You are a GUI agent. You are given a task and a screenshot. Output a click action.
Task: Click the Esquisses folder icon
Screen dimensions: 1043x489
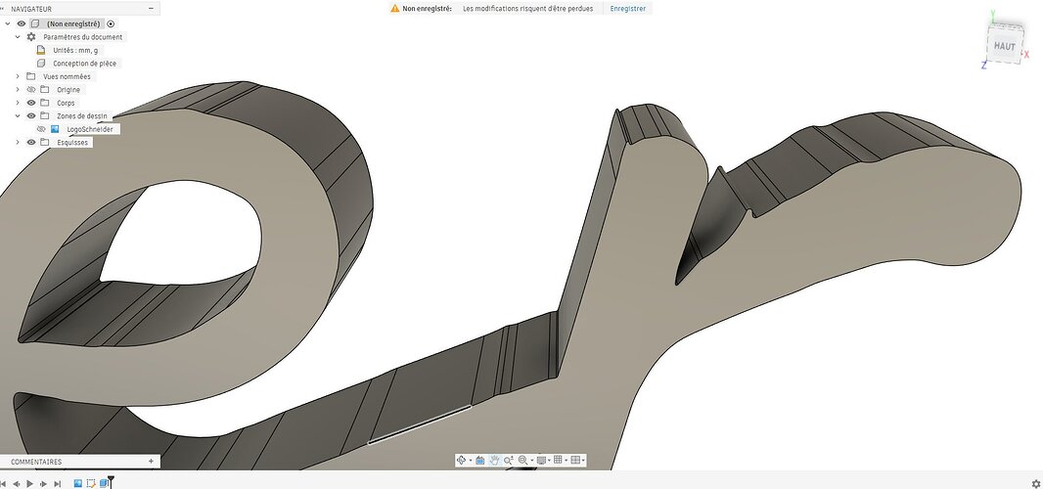(x=45, y=143)
